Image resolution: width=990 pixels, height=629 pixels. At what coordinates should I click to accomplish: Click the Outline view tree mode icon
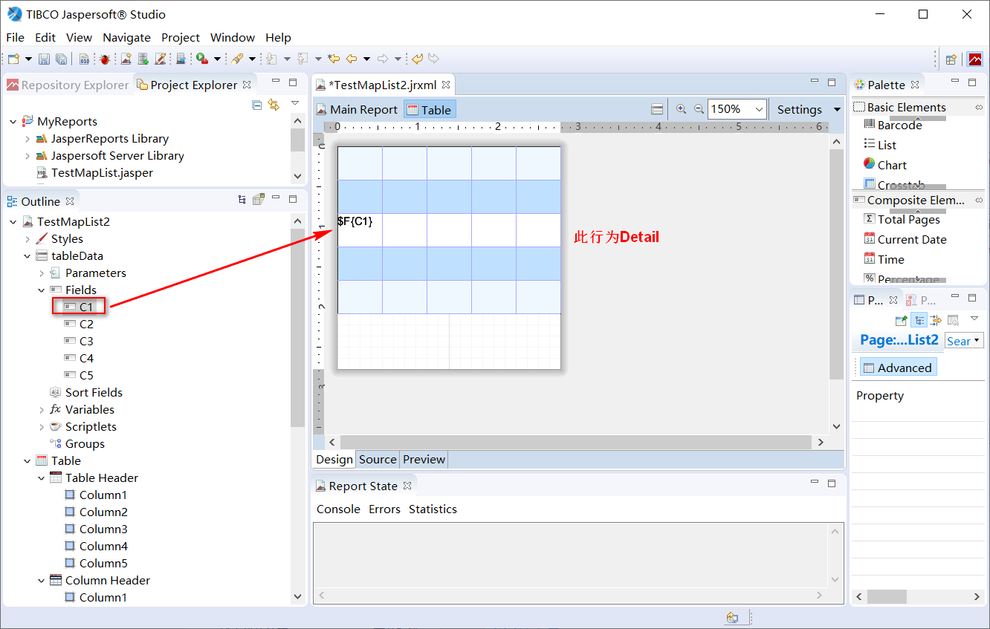click(242, 199)
